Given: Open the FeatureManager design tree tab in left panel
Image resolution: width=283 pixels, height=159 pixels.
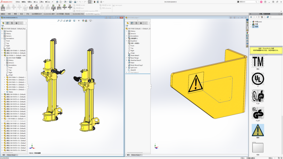Looking at the screenshot, I should point(3,23).
